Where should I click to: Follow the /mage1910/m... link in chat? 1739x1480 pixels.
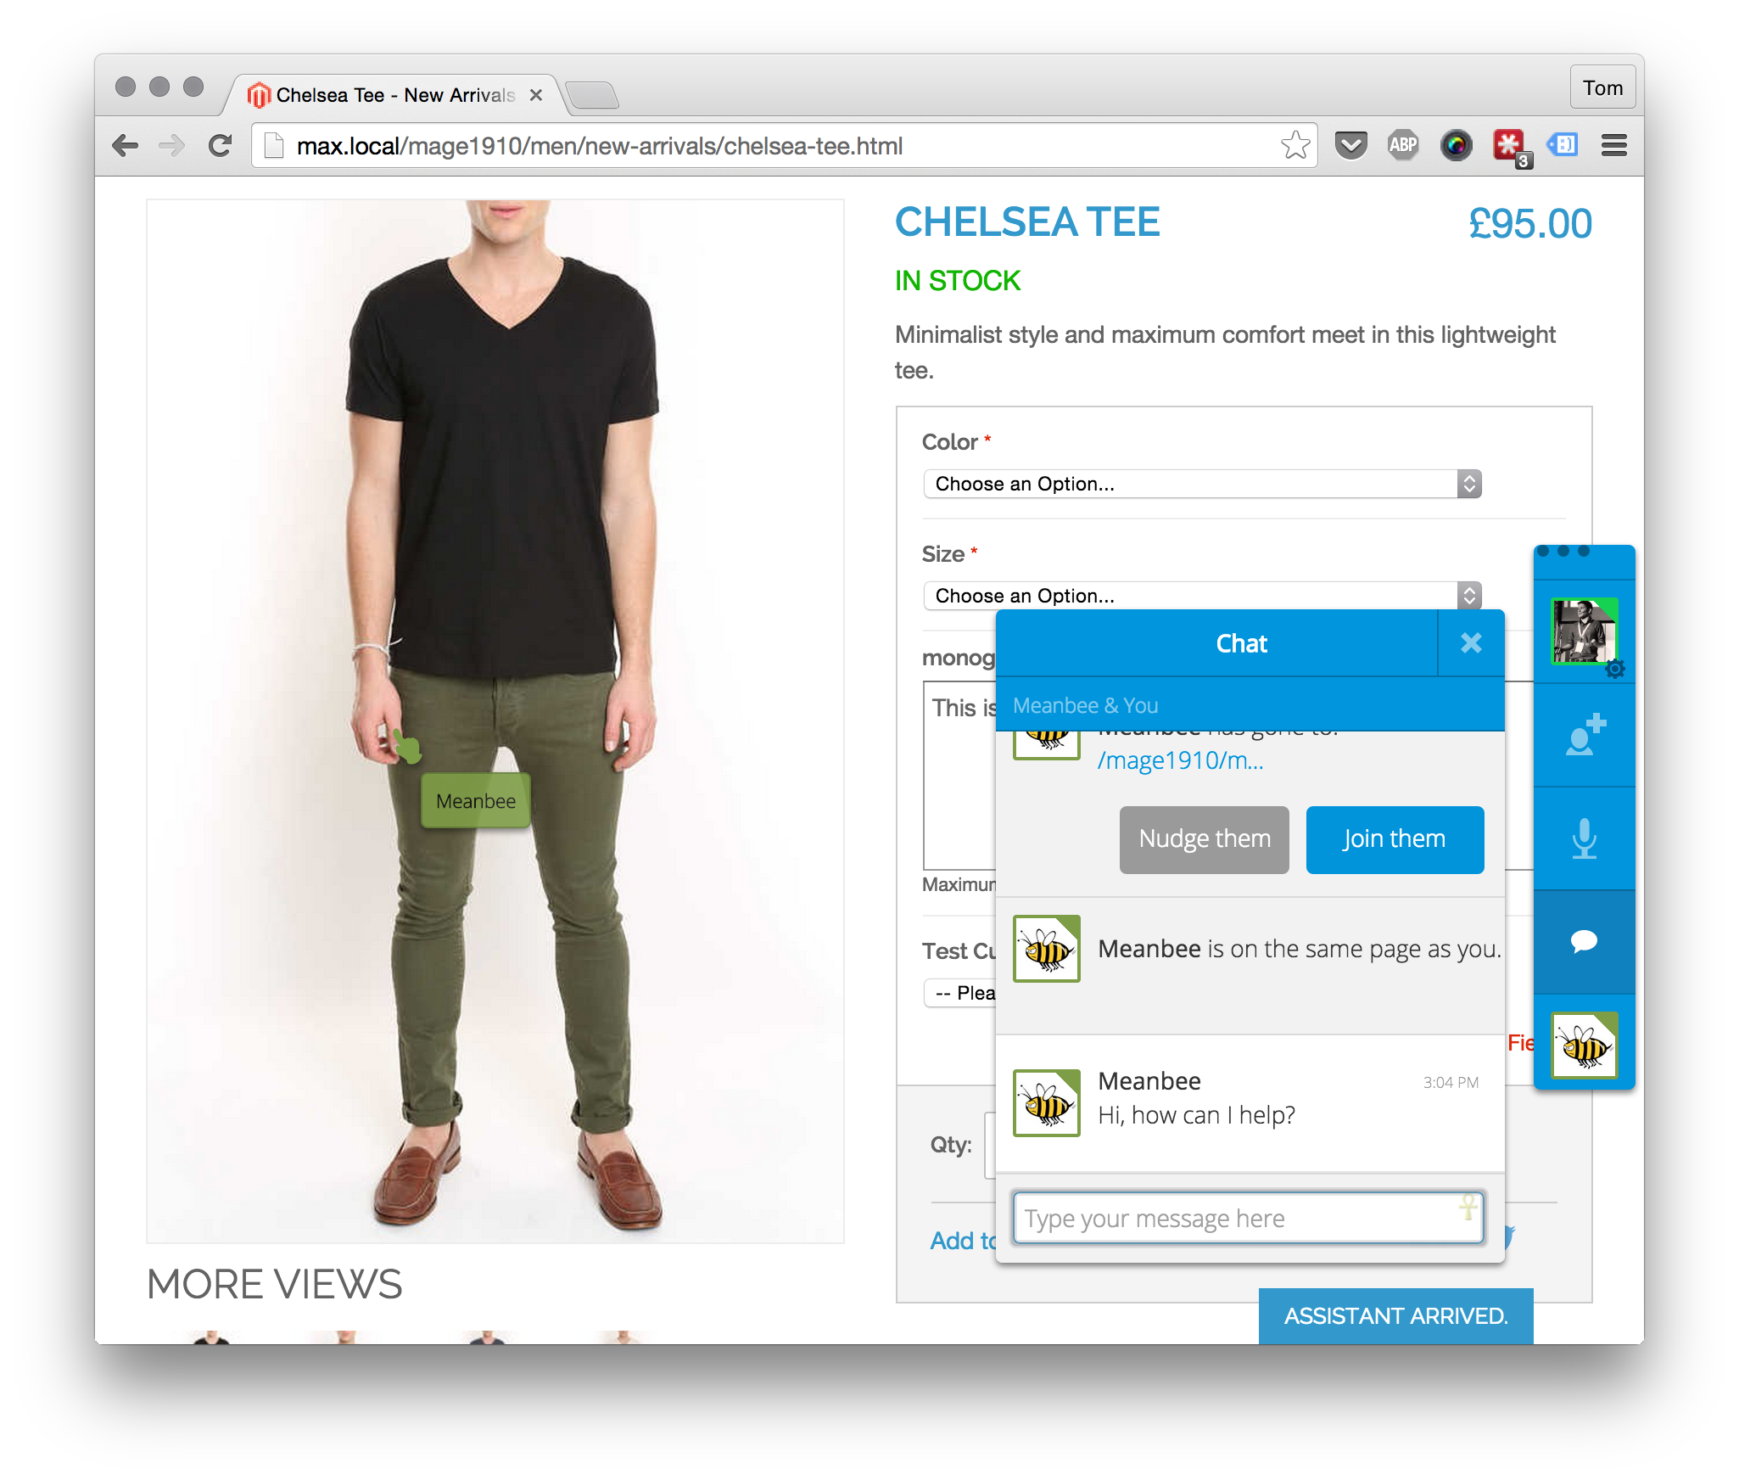coord(1180,760)
